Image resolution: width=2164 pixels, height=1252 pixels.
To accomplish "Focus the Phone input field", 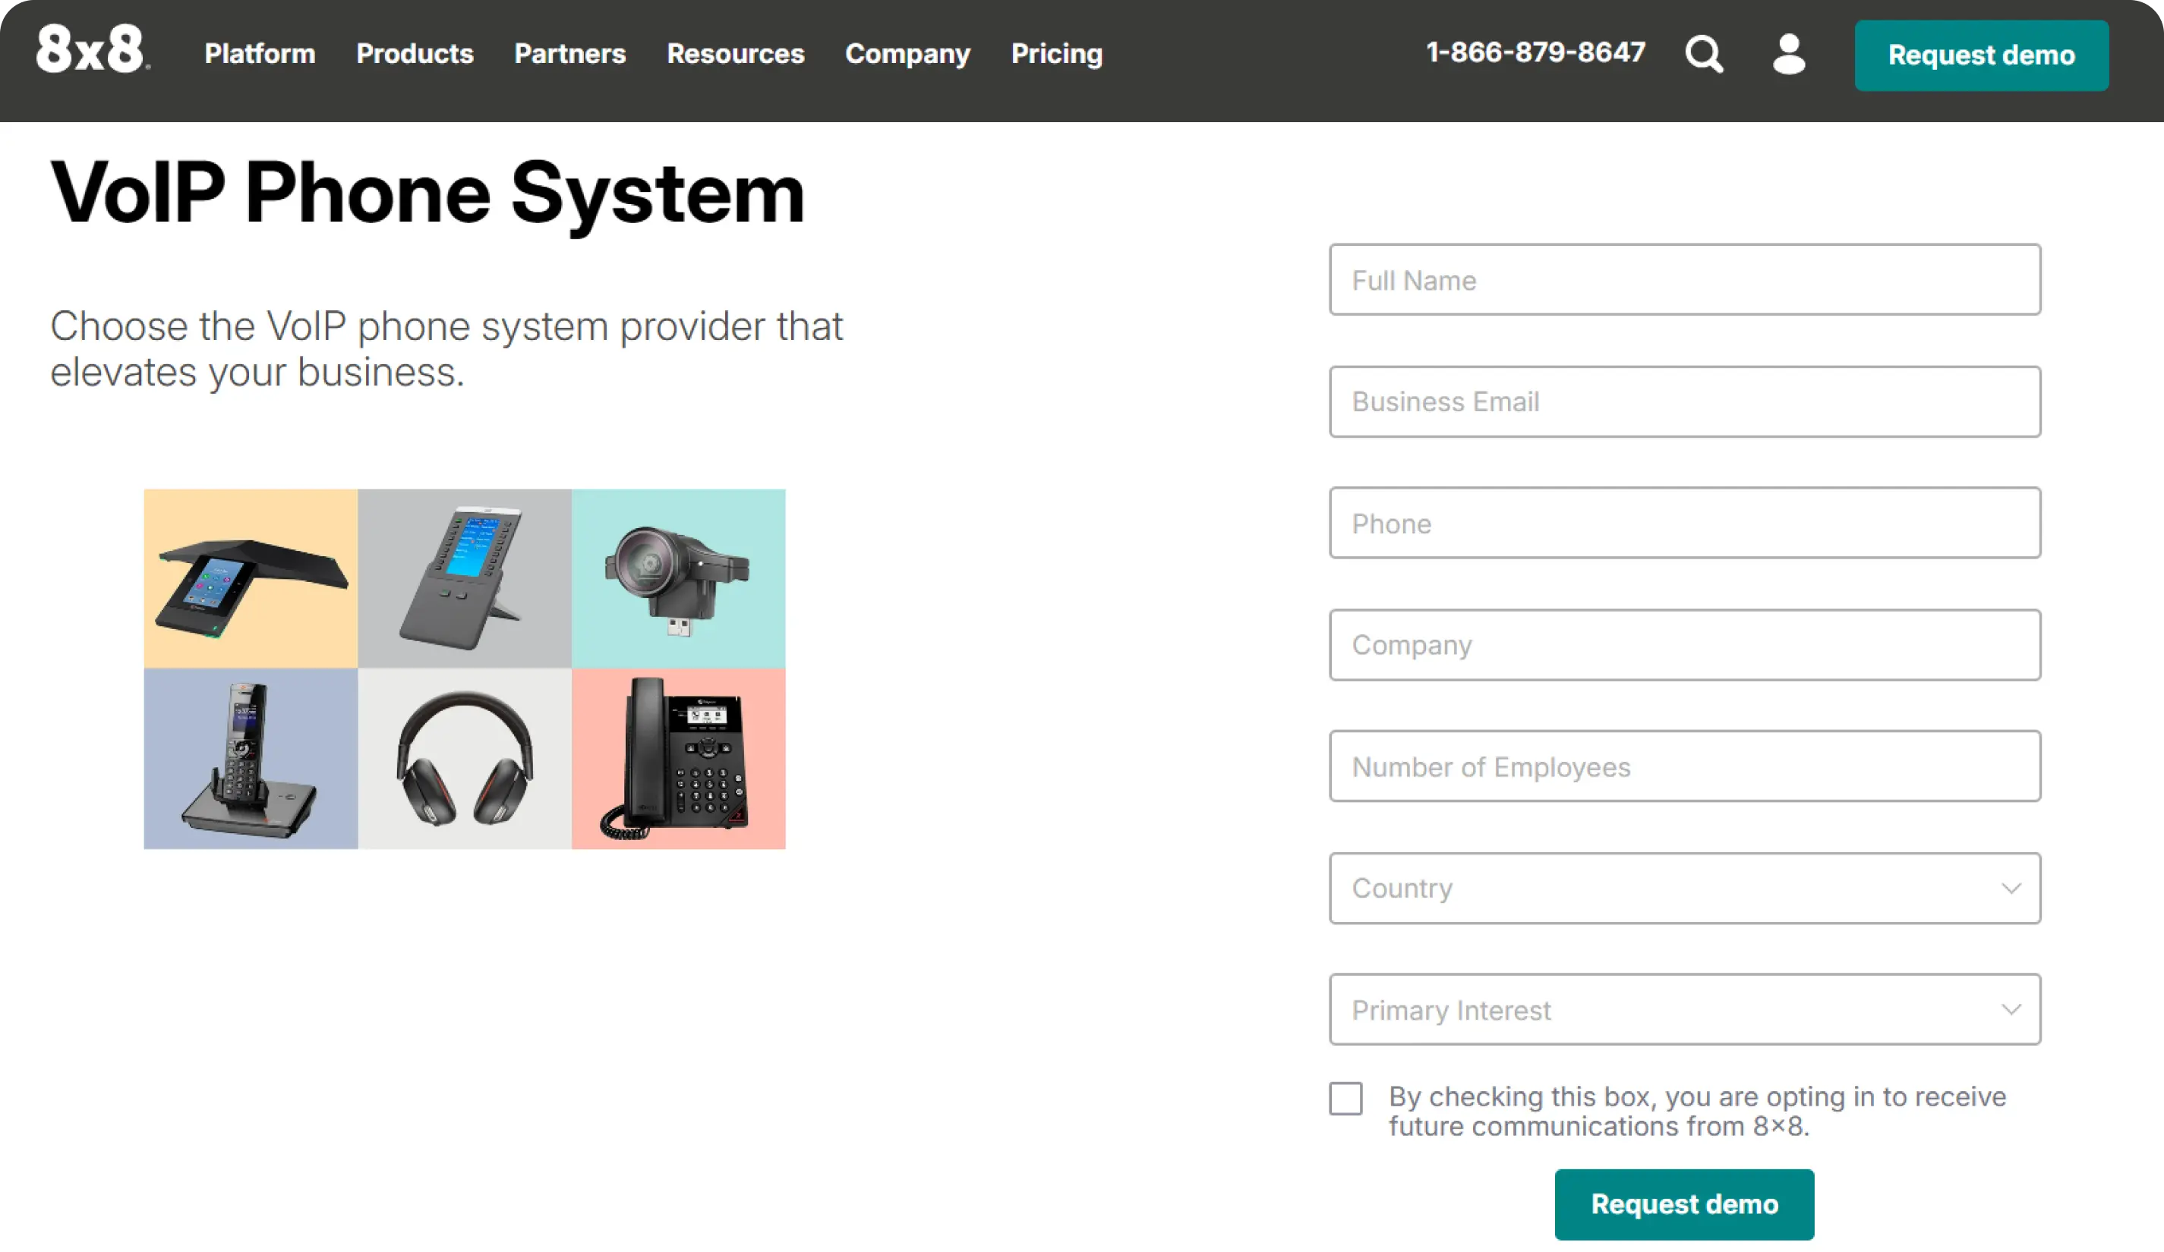I will [1685, 523].
